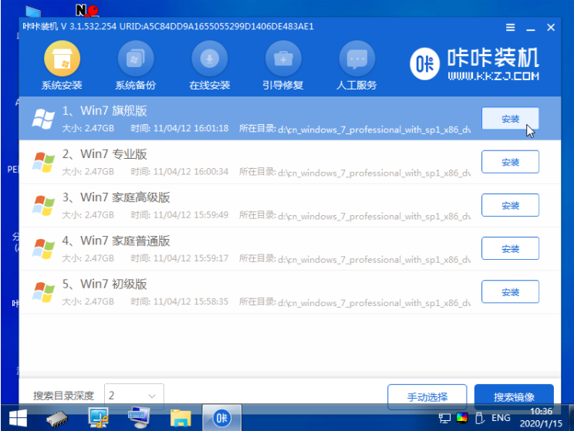The height and width of the screenshot is (431, 574).
Task: Click the 系统备份 tab label
Action: coord(136,86)
